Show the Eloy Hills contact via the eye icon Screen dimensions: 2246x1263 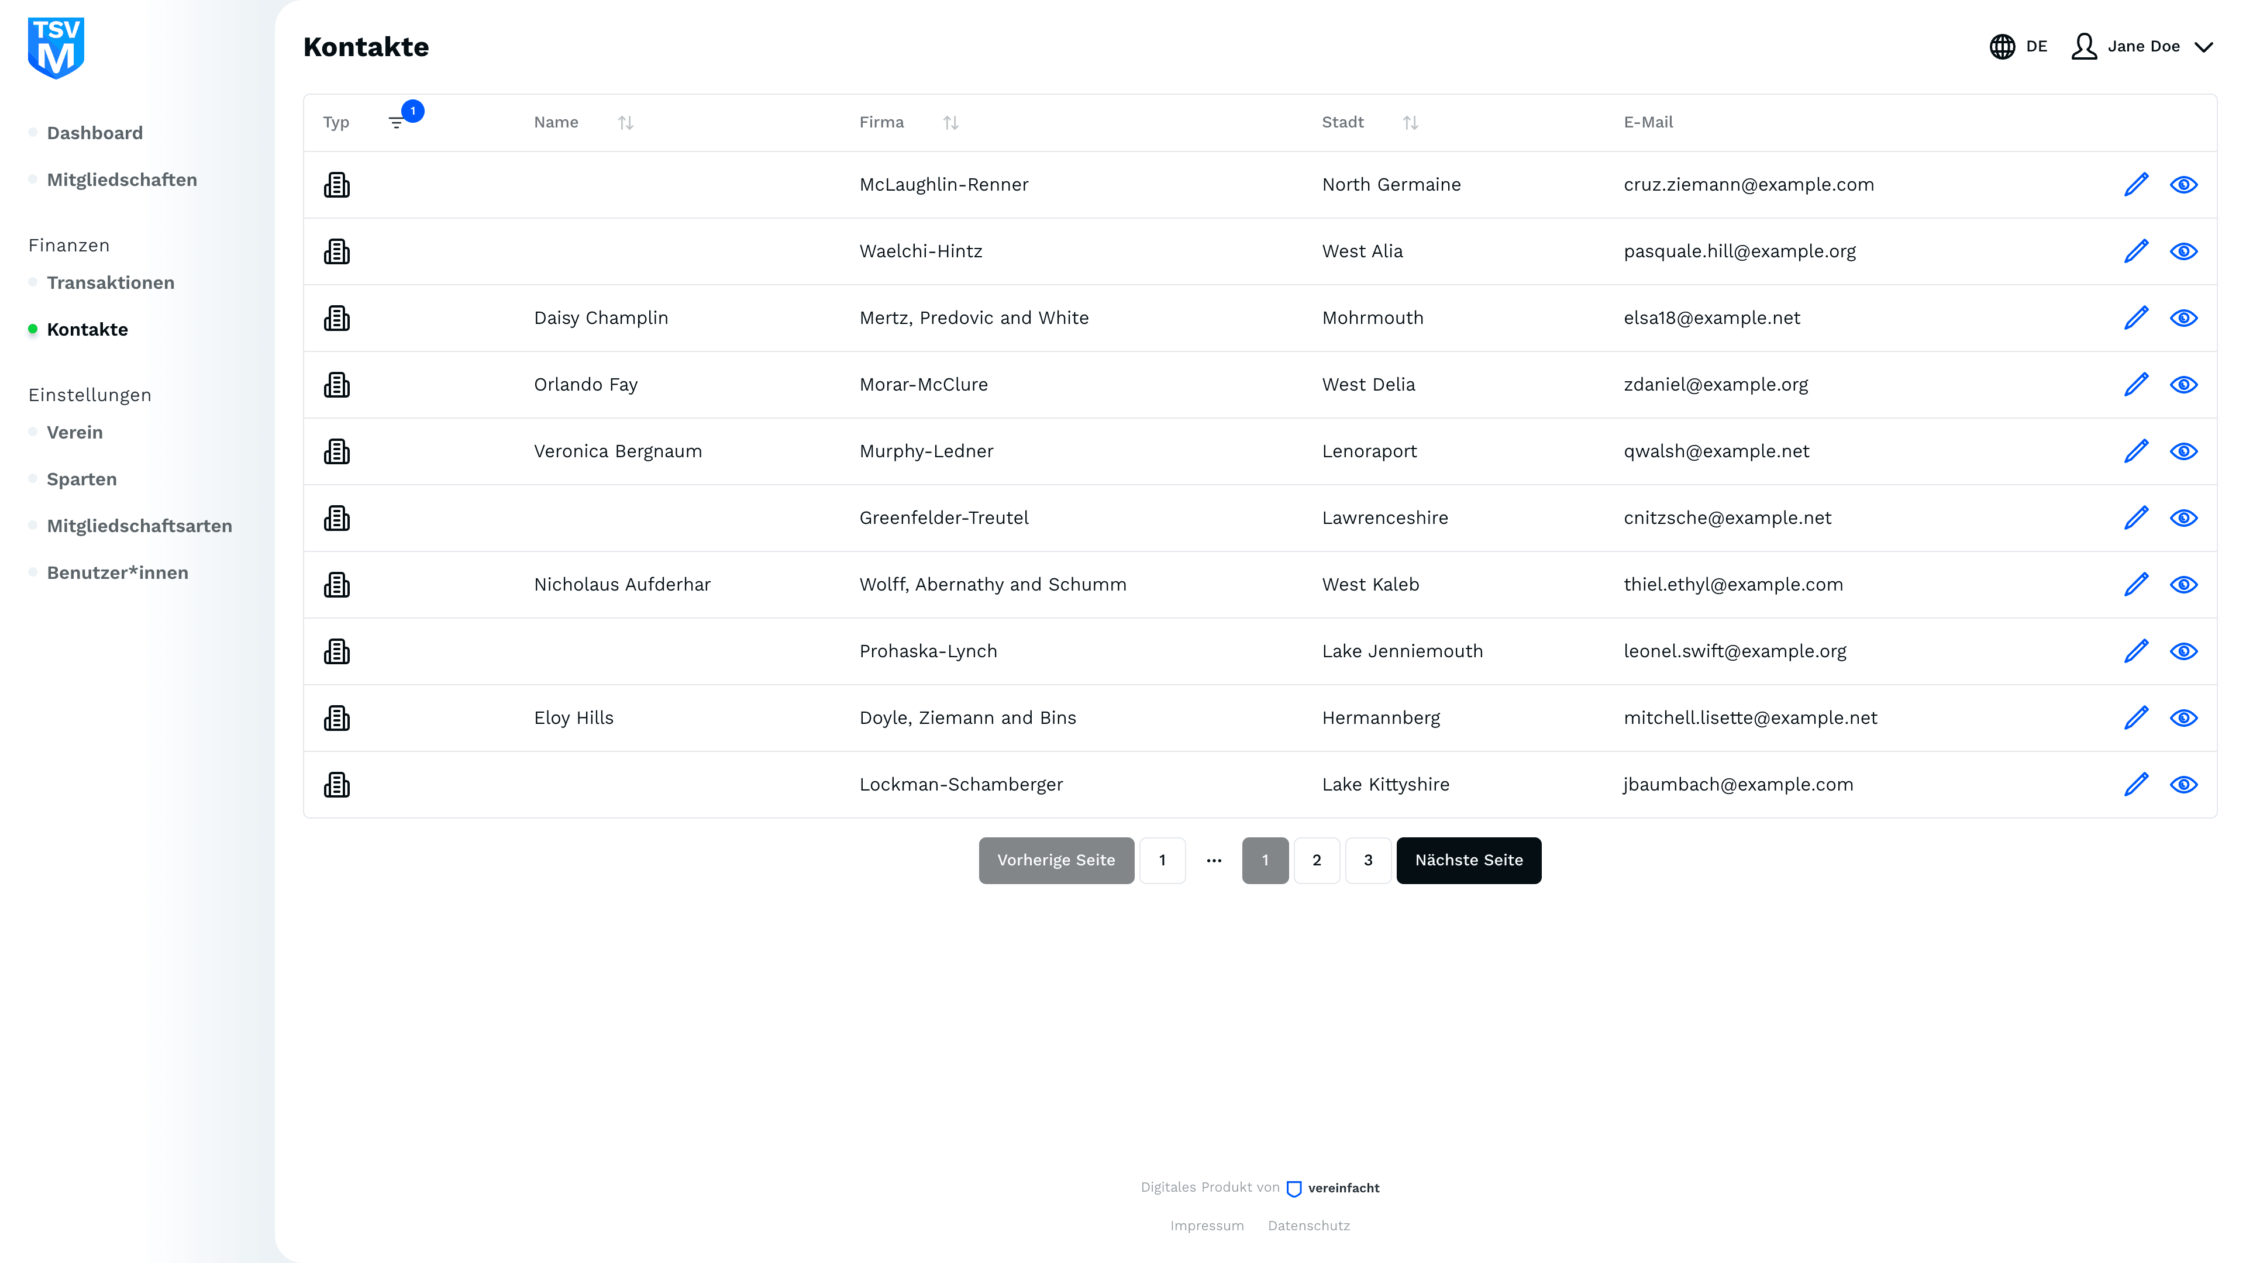coord(2183,718)
